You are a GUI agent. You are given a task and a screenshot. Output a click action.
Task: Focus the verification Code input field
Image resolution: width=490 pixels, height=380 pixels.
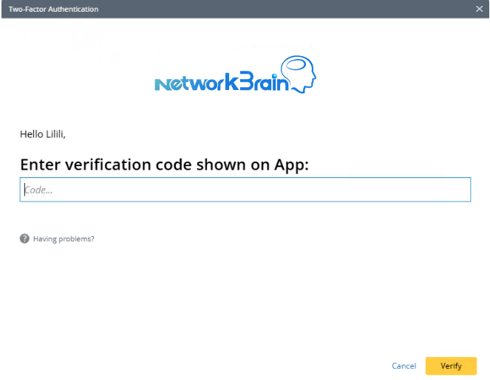pyautogui.click(x=245, y=190)
